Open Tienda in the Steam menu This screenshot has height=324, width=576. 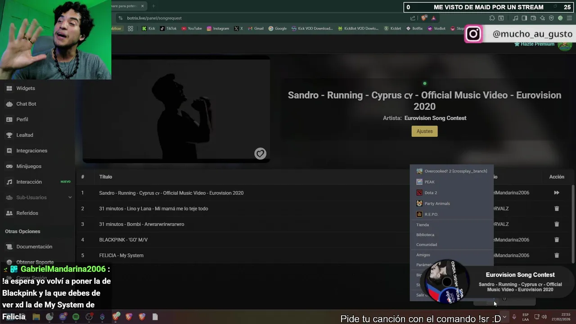pos(423,225)
